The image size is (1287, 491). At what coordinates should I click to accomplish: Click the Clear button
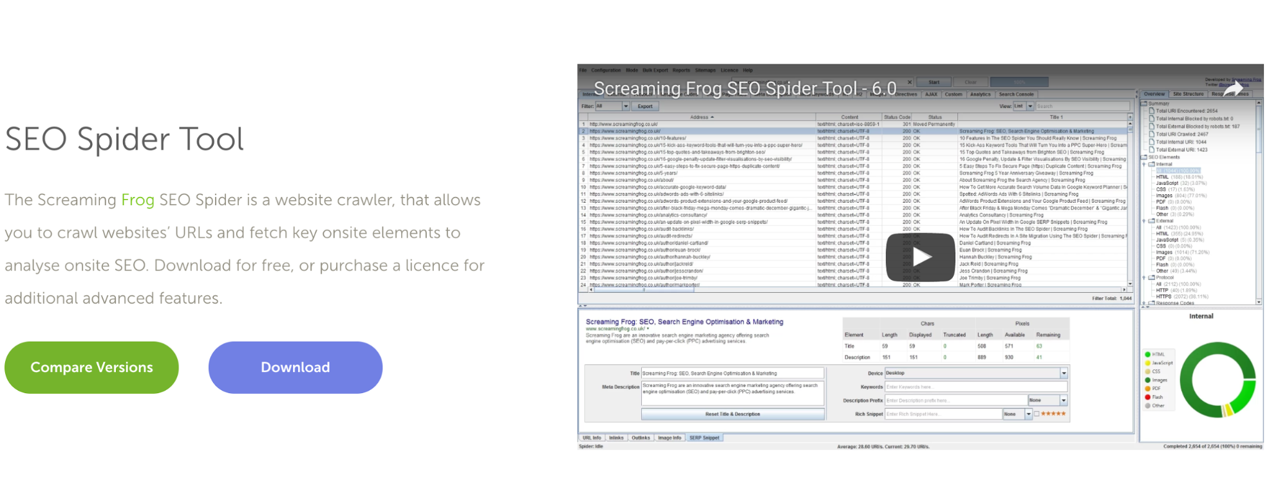970,82
